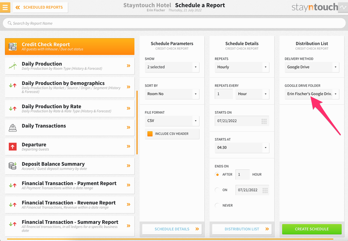This screenshot has width=348, height=241.
Task: Click the activity pulse icon at top right
Action: (x=343, y=7)
